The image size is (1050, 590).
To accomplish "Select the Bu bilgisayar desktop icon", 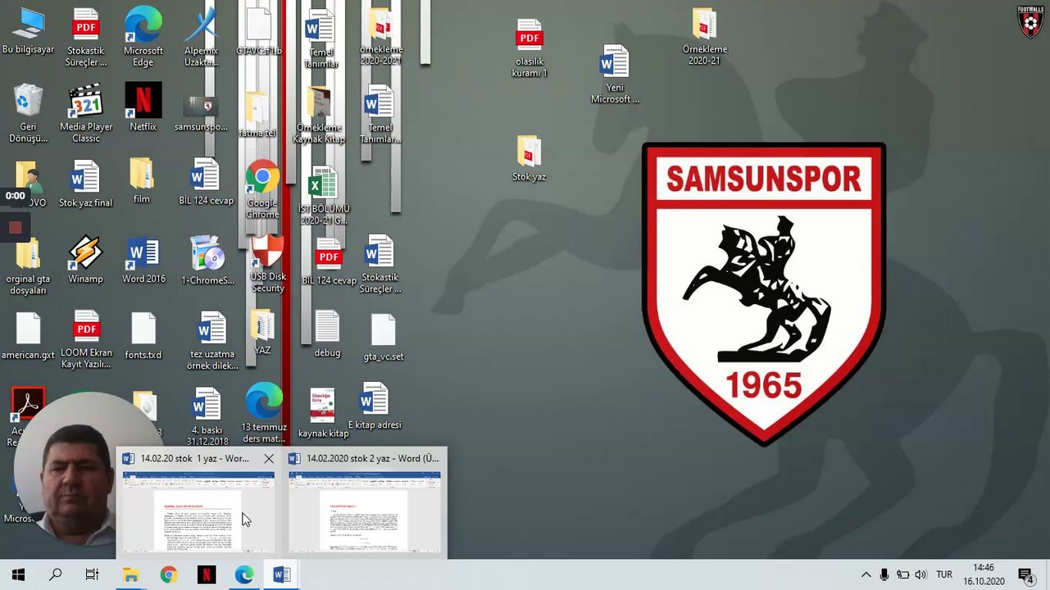I will pos(28,31).
